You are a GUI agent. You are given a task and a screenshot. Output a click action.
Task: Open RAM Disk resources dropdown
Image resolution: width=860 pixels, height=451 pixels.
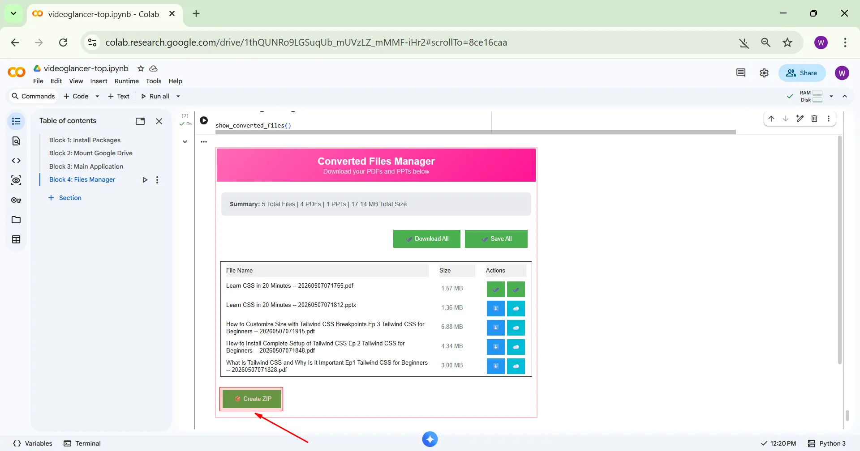click(x=831, y=96)
